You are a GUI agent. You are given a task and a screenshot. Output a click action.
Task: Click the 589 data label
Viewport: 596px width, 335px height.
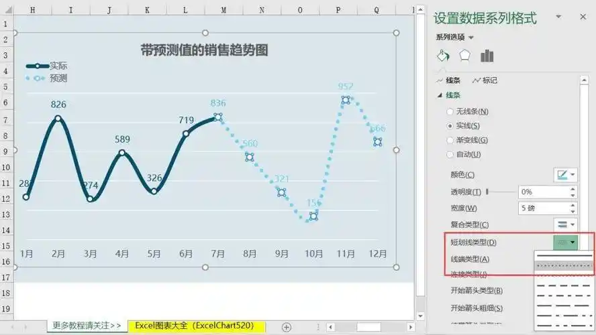pos(122,139)
